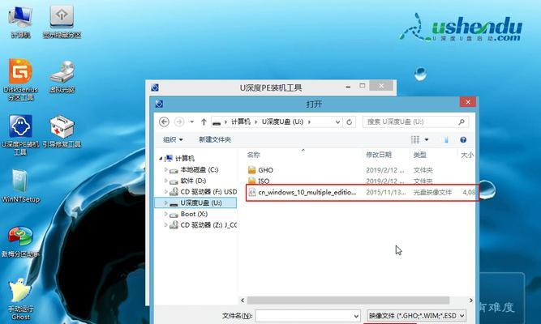Expand 本地磁盘 (C:) tree node
Image resolution: width=541 pixels, height=324 pixels.
click(166, 169)
